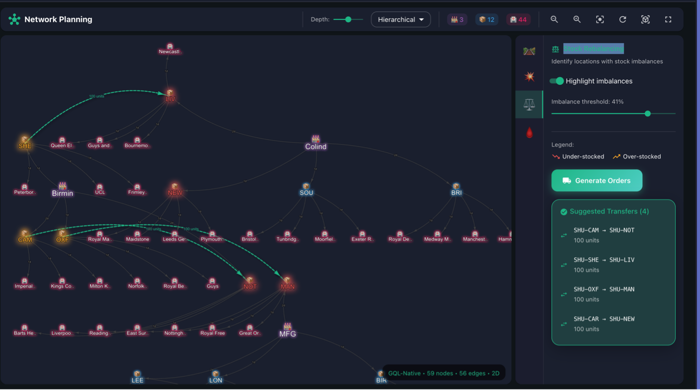This screenshot has width=700, height=391.
Task: Click the zoom out magnifier icon
Action: click(x=554, y=20)
